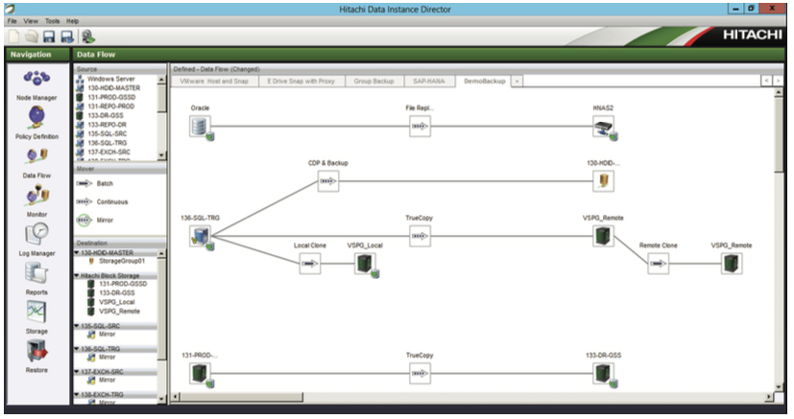Click the second save (Save As) toolbar icon
The image size is (794, 419).
[67, 36]
